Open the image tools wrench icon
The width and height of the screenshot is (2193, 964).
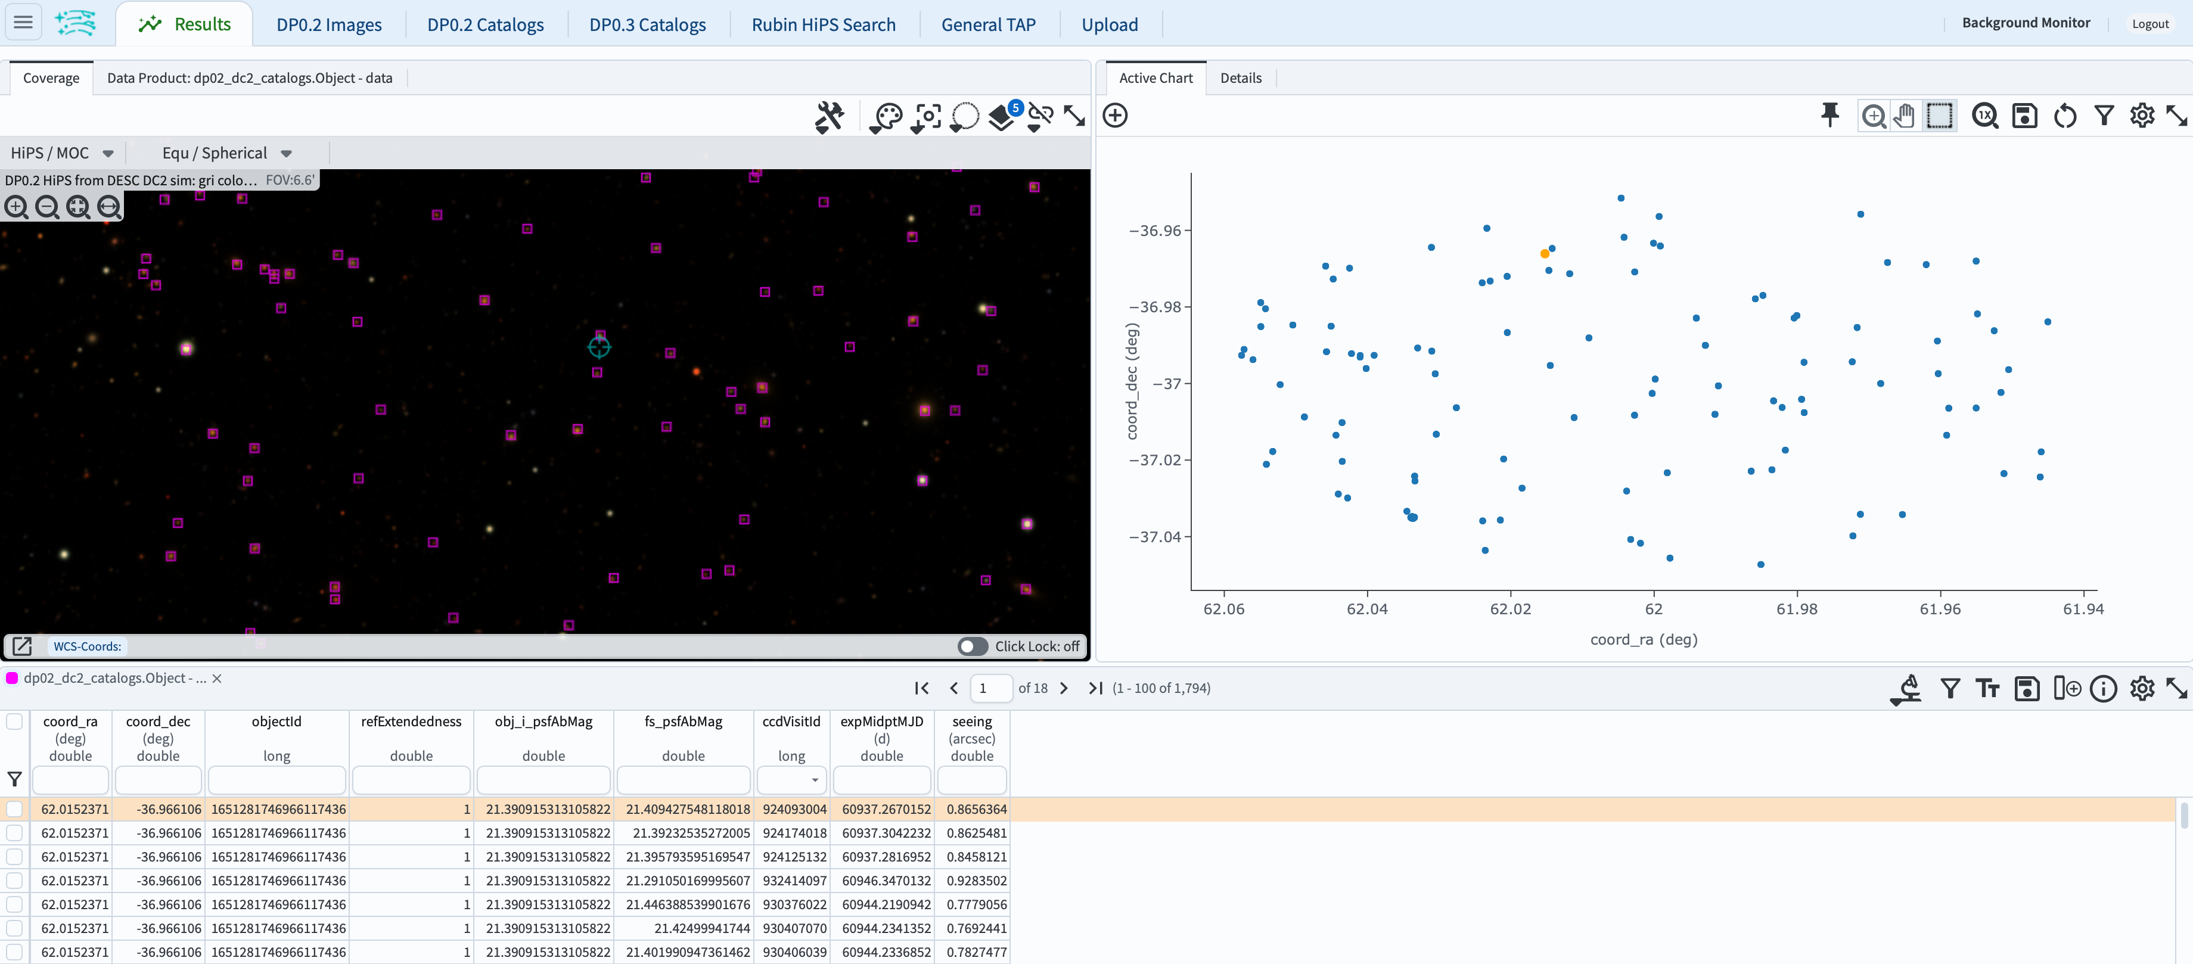(x=828, y=117)
